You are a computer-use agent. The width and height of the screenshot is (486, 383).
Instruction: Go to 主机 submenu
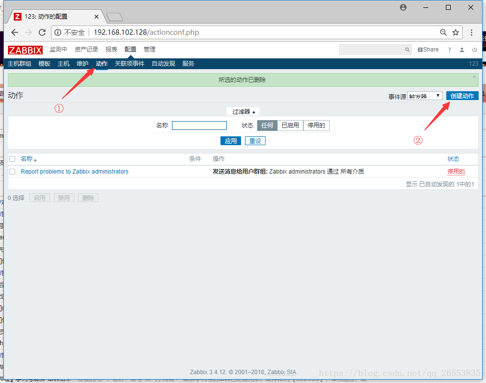click(x=63, y=64)
